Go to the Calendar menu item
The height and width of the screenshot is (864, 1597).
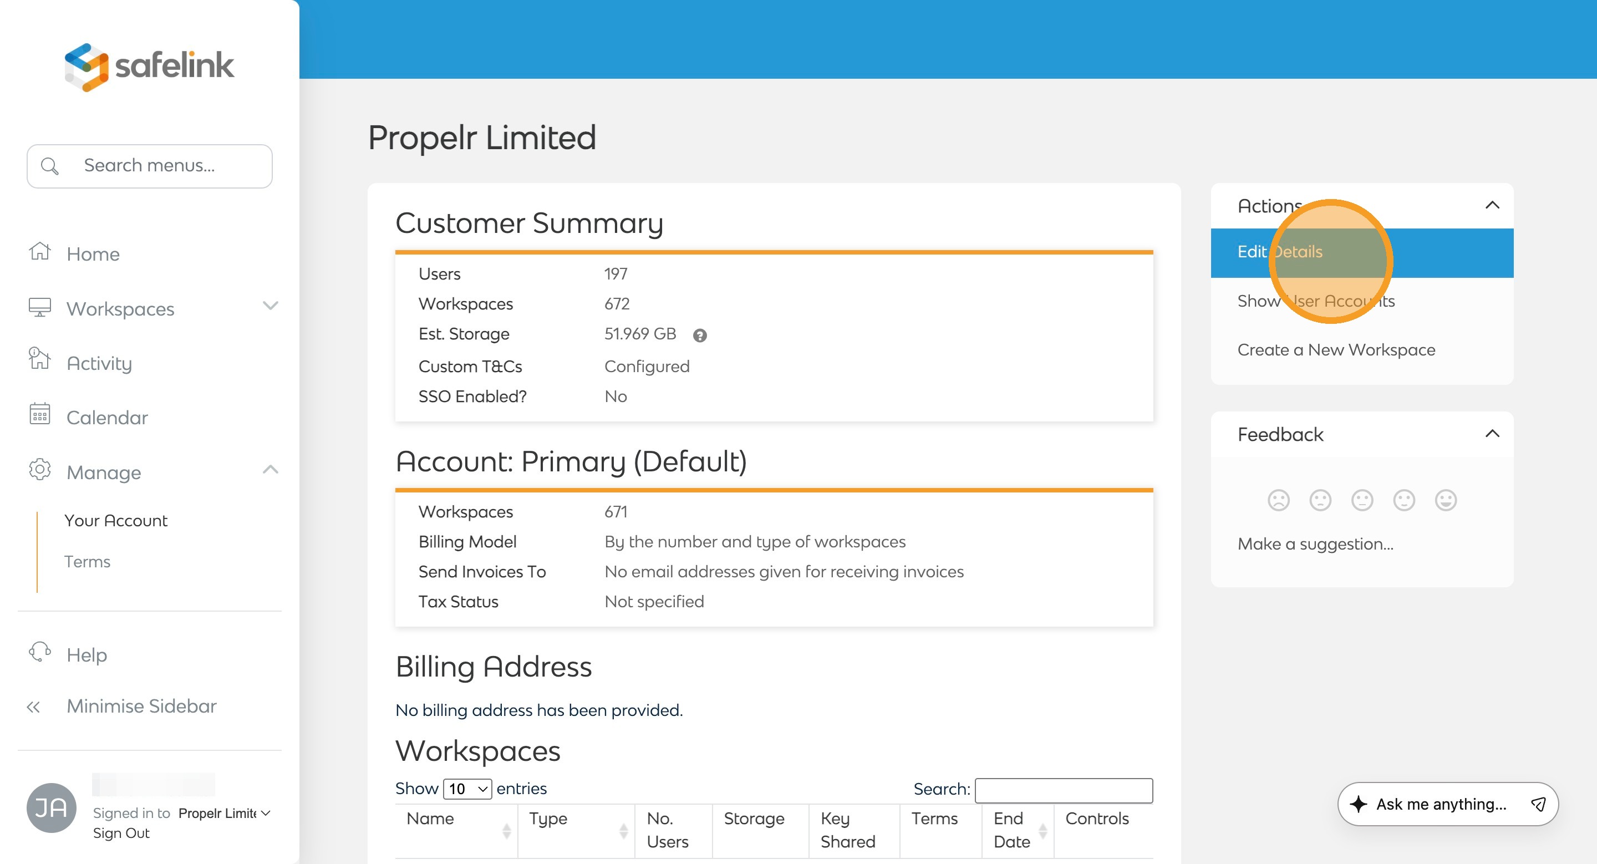pos(106,418)
